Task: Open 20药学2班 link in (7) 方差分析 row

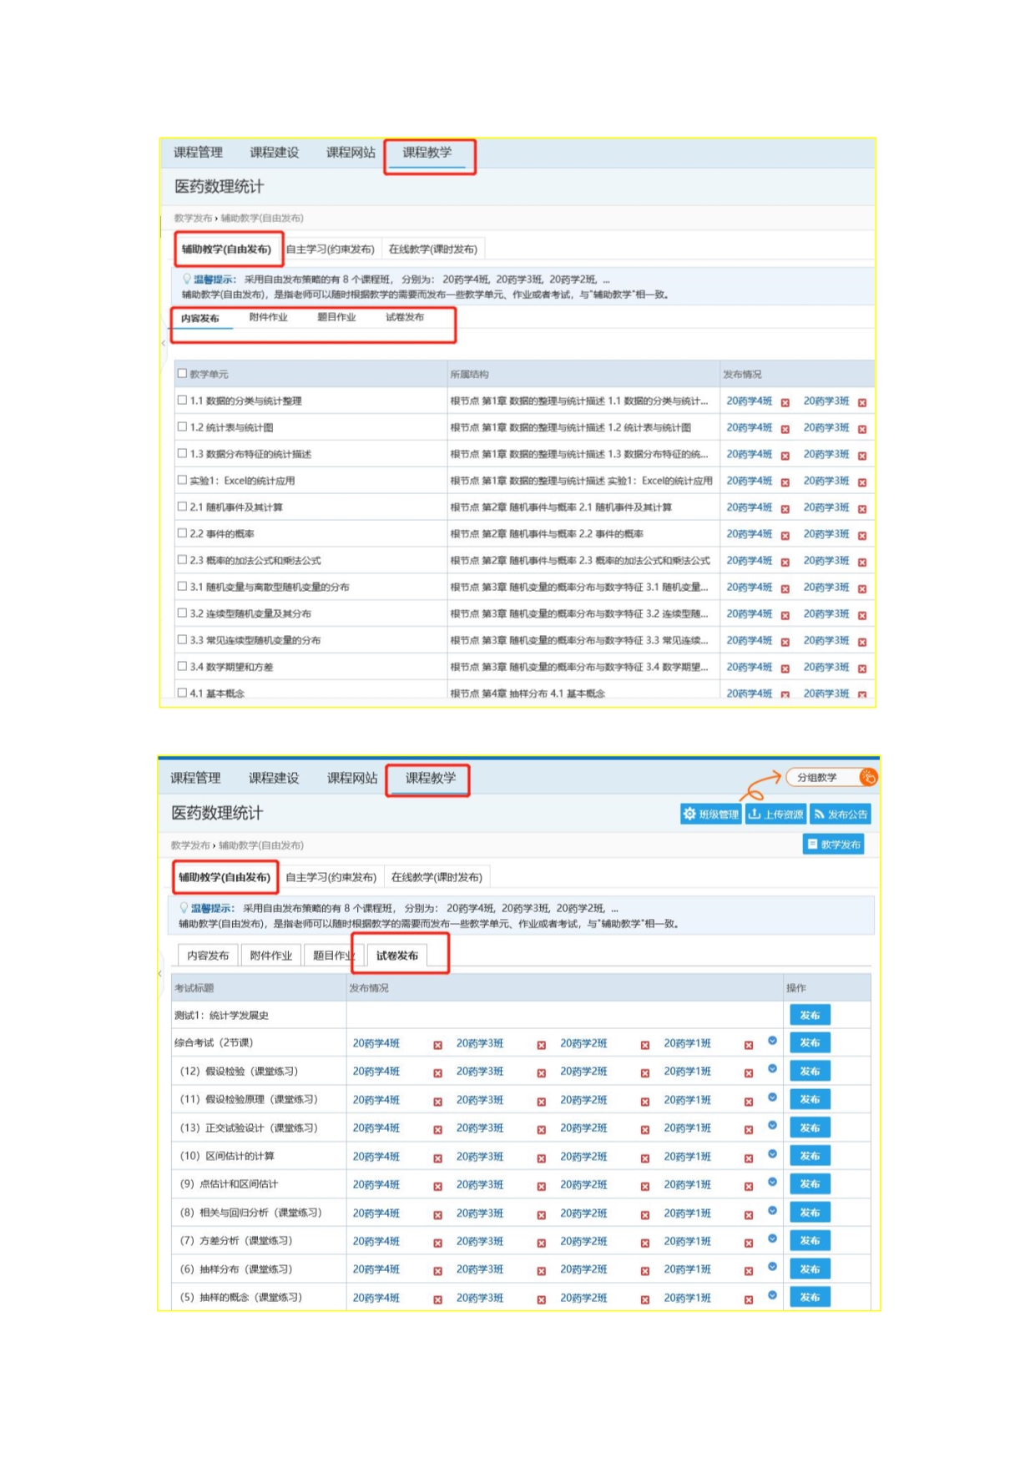Action: click(x=583, y=1242)
